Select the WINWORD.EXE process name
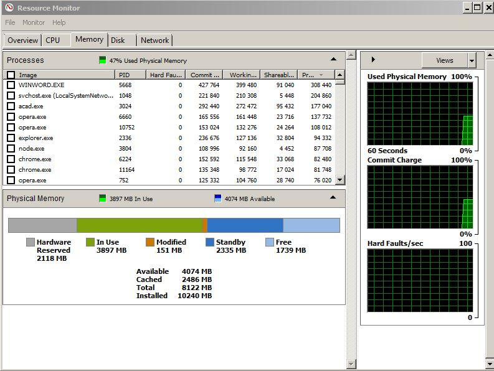494x371 pixels. (41, 85)
